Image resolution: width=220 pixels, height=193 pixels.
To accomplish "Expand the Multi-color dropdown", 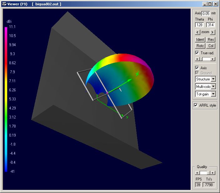I will [x=213, y=87].
